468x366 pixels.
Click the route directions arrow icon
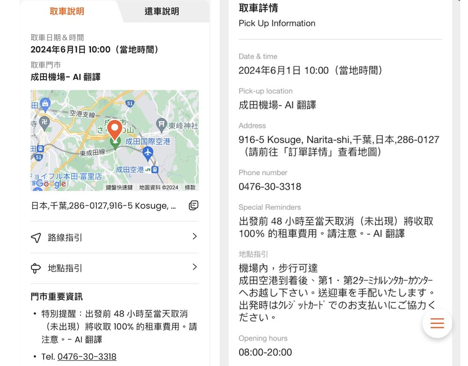pos(36,238)
